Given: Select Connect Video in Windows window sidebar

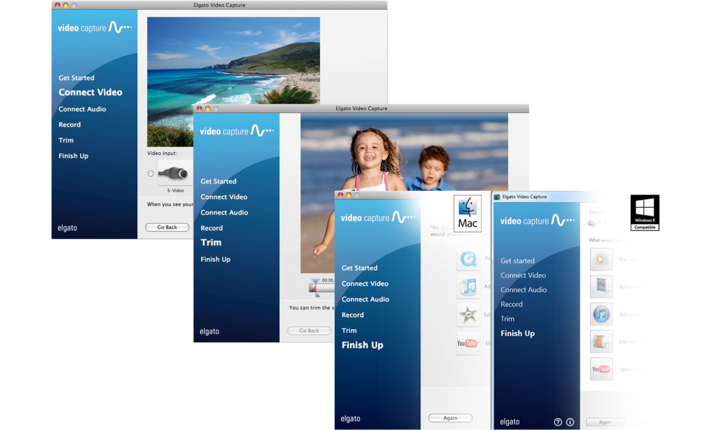Looking at the screenshot, I should pos(523,275).
